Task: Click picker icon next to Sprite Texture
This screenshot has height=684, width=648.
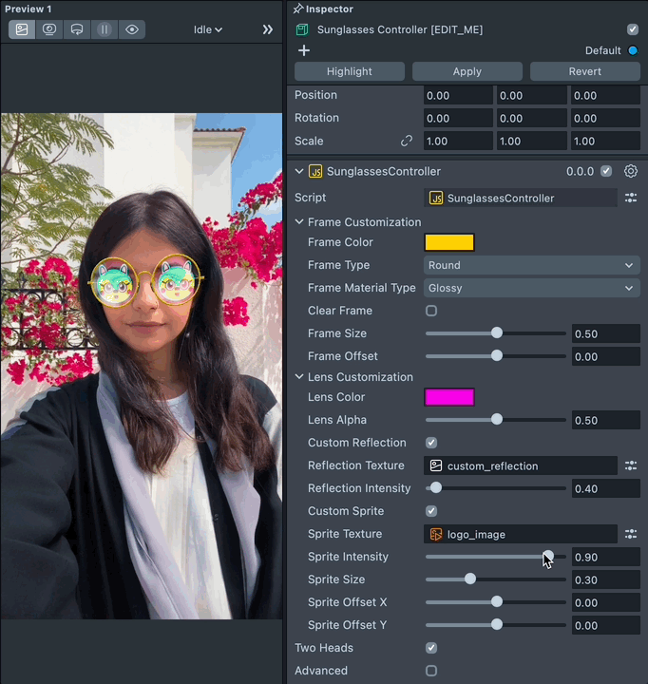Action: 631,534
